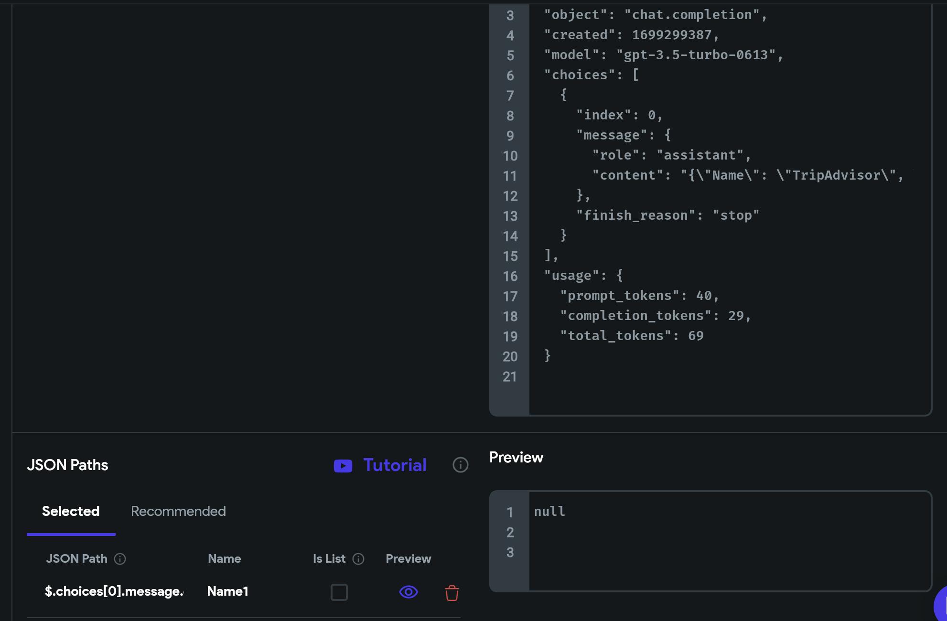This screenshot has height=621, width=947.
Task: Click the Is List info icon
Action: [358, 559]
